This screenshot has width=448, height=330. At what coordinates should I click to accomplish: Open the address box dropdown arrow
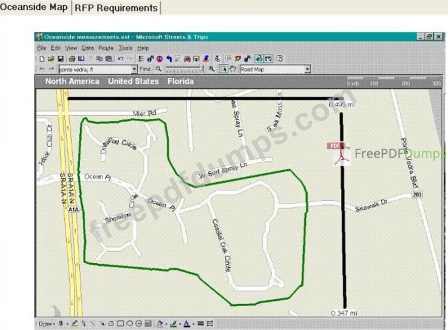[x=134, y=69]
